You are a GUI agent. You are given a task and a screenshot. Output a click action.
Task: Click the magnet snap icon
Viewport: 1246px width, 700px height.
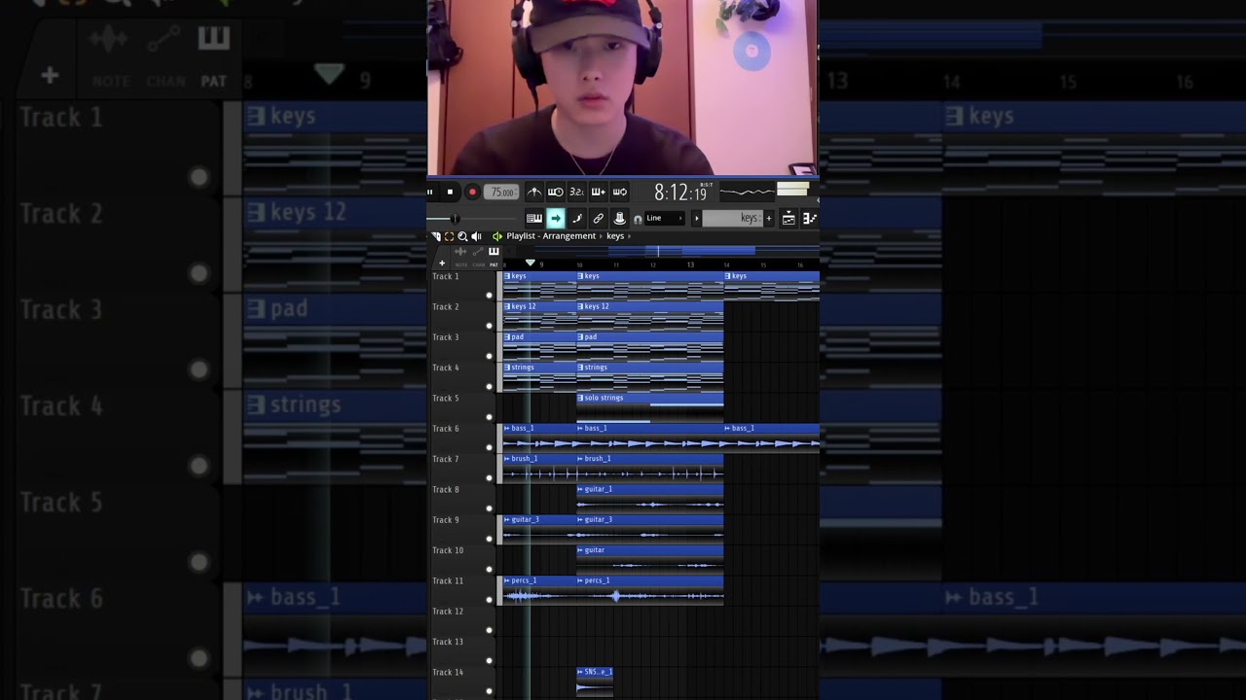click(x=638, y=220)
